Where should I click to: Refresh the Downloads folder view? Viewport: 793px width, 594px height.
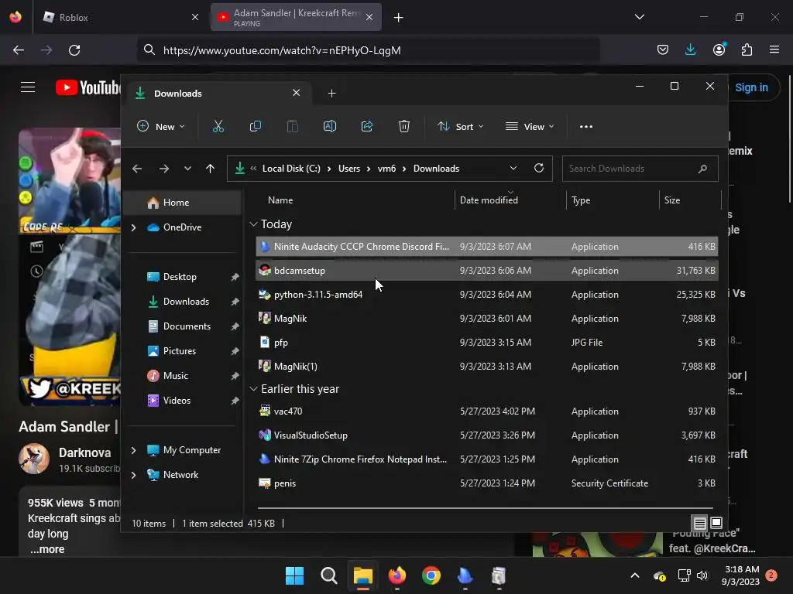point(539,168)
